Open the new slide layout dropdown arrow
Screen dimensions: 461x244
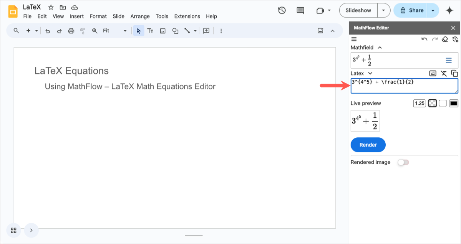click(36, 31)
